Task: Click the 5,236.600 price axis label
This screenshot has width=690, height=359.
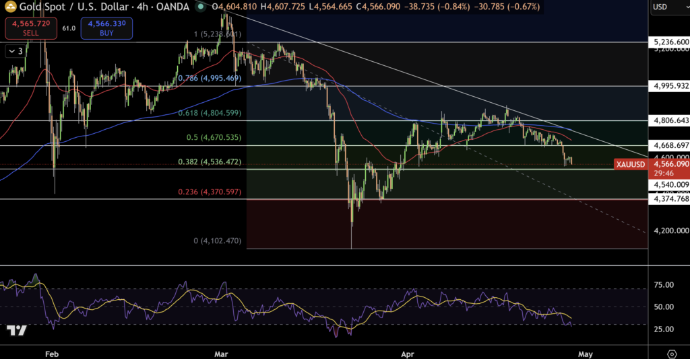Action: click(670, 42)
